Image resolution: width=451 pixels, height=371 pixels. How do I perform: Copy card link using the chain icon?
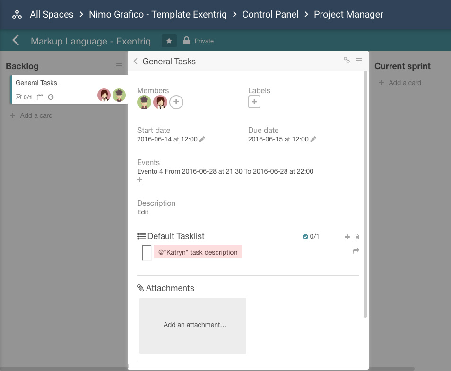347,60
